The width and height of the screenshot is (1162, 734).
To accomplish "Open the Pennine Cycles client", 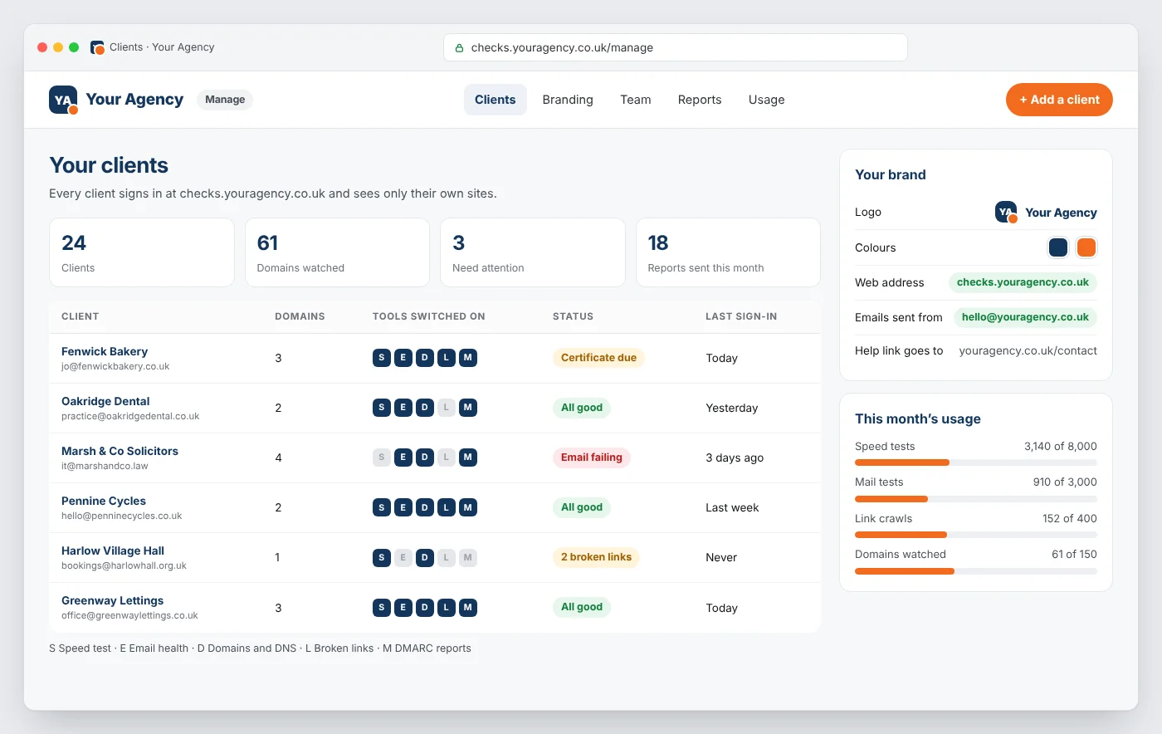I will point(104,501).
